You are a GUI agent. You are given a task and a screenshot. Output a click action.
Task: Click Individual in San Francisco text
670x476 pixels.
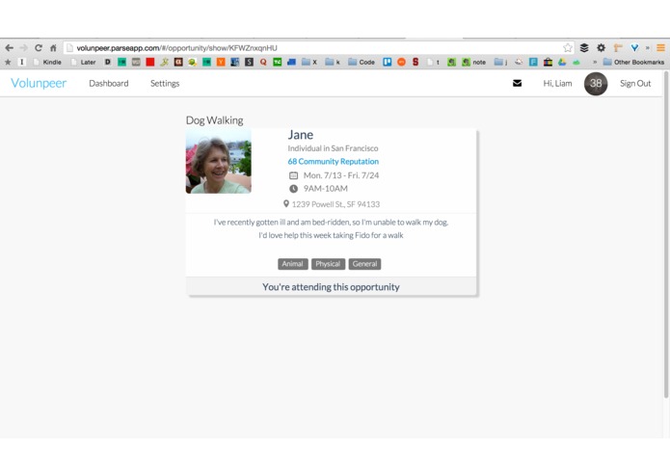point(333,148)
